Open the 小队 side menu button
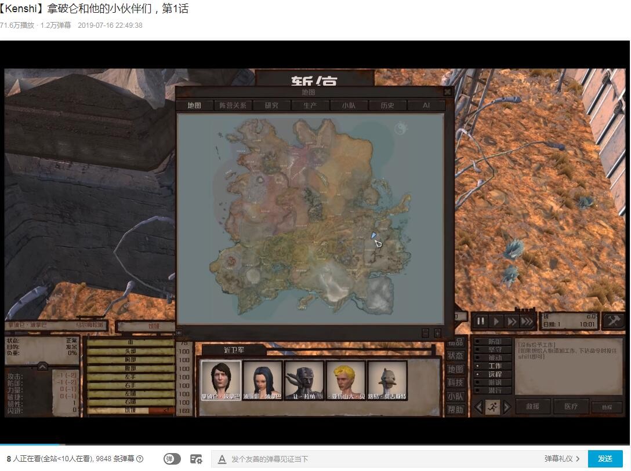Screen dimensions: 631x471 click(455, 396)
